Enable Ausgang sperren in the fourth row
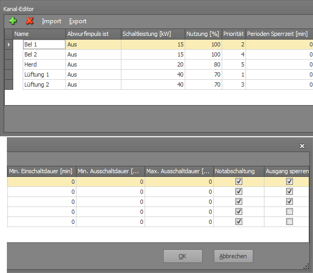 click(x=289, y=212)
